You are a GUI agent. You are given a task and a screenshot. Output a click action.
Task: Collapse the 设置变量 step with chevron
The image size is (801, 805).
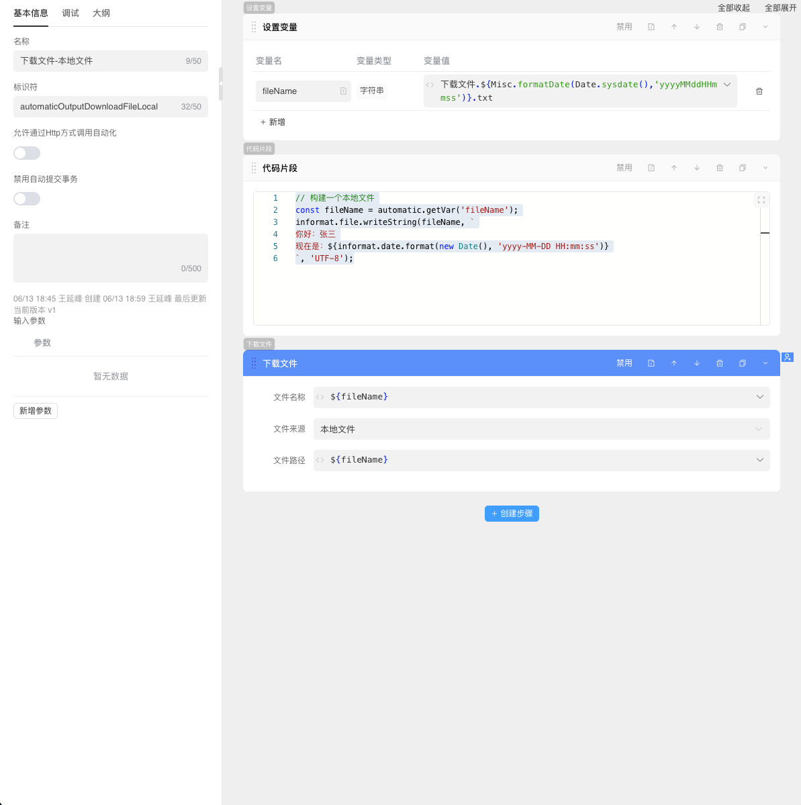click(x=765, y=27)
